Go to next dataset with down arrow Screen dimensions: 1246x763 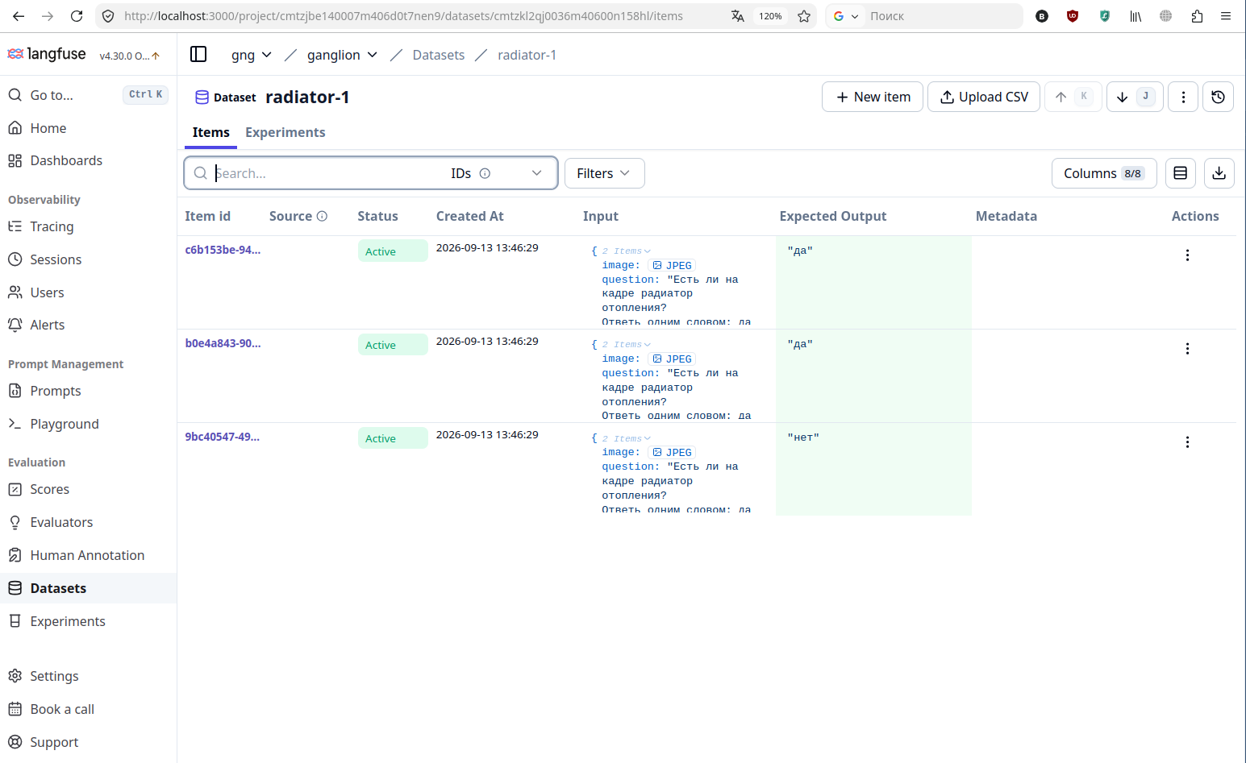coord(1135,97)
